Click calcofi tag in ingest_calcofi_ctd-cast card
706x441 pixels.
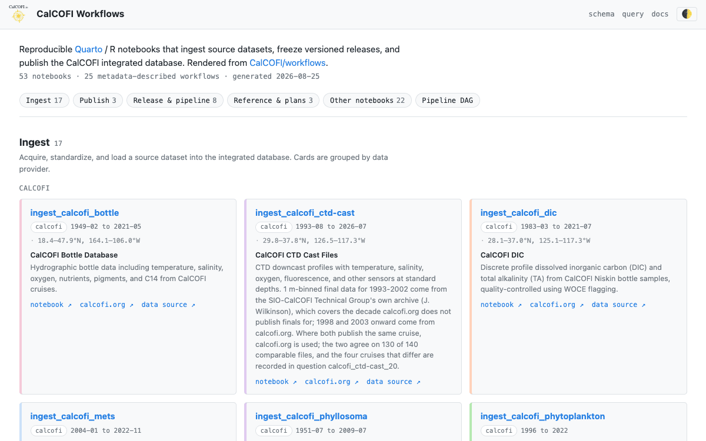(274, 227)
